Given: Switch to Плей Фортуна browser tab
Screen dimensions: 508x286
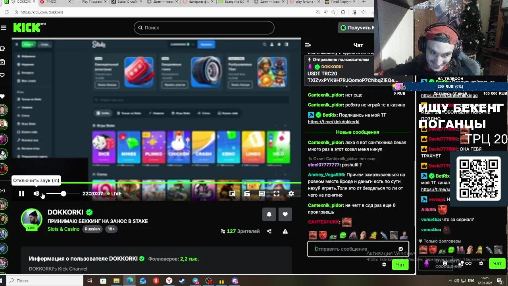Looking at the screenshot, I should [340, 2].
